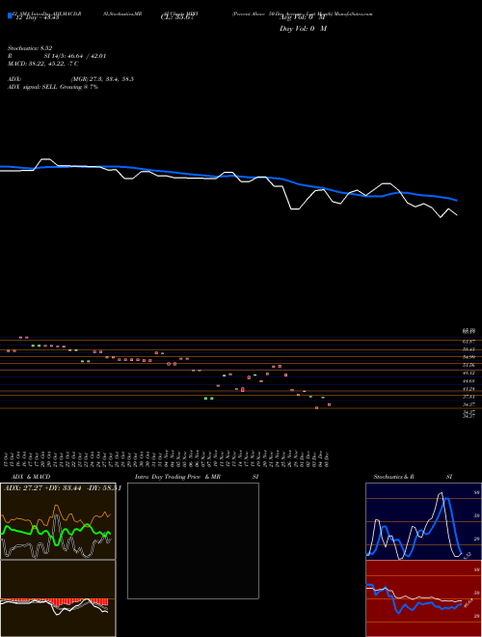Click the 54.99 price axis label

point(469,357)
